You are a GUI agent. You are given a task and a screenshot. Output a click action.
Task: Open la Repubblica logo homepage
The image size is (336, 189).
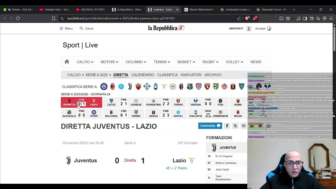click(x=166, y=28)
